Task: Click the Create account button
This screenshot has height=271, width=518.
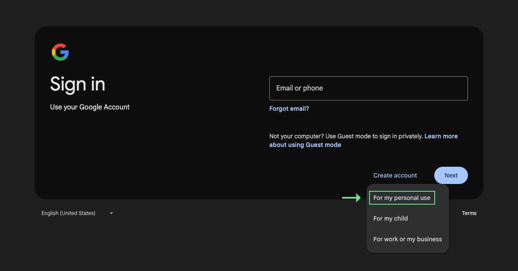Action: point(395,175)
